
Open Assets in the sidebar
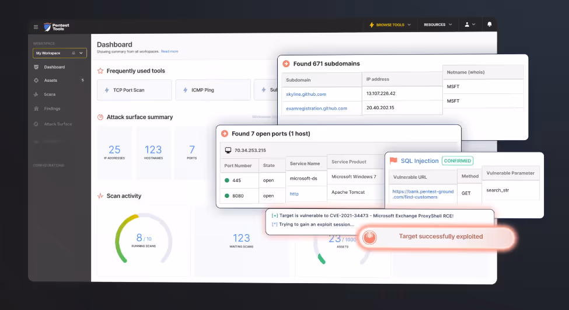[50, 81]
